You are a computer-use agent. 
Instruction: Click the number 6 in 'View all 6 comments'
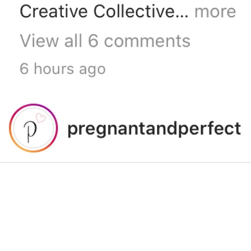93,41
